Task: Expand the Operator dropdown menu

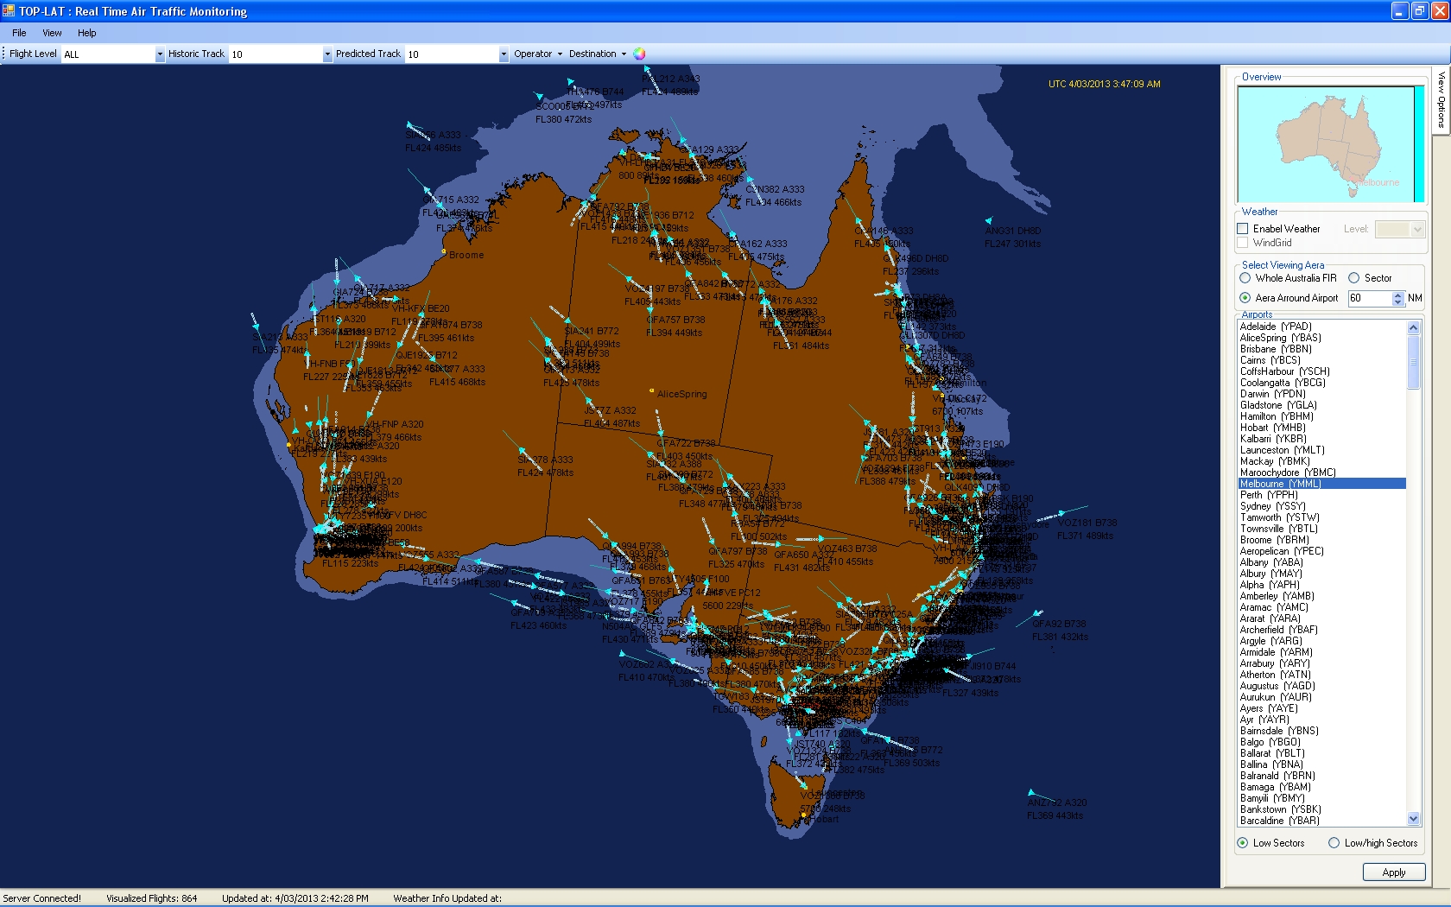Action: pos(538,54)
